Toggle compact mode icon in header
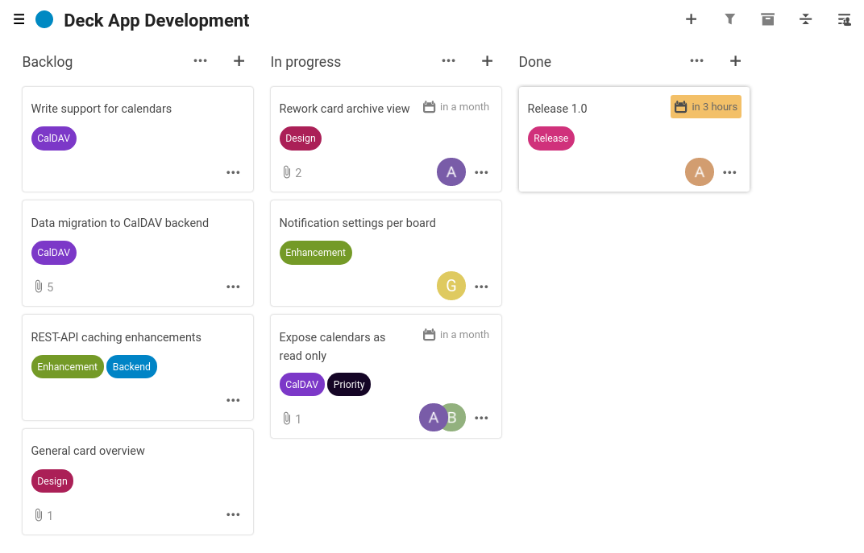 pos(805,19)
